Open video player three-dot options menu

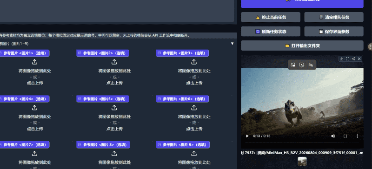coord(357,136)
